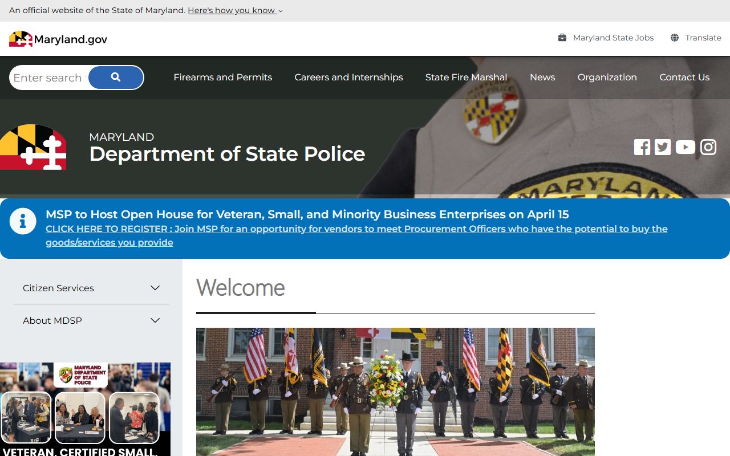Open the honor guard wreath photo
Screen dimensions: 730x456
click(x=395, y=392)
